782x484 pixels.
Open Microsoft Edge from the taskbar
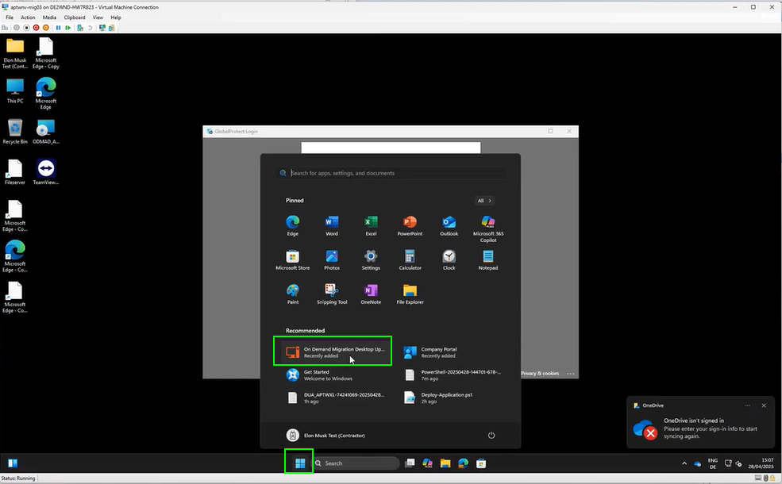pyautogui.click(x=464, y=463)
